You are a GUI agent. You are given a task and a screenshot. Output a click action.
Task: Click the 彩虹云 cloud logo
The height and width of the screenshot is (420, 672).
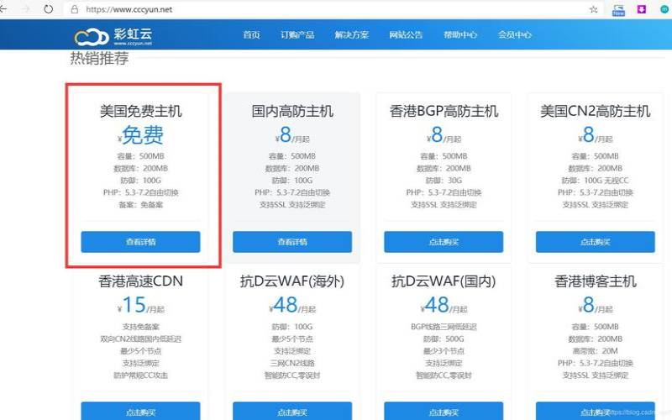(x=113, y=36)
